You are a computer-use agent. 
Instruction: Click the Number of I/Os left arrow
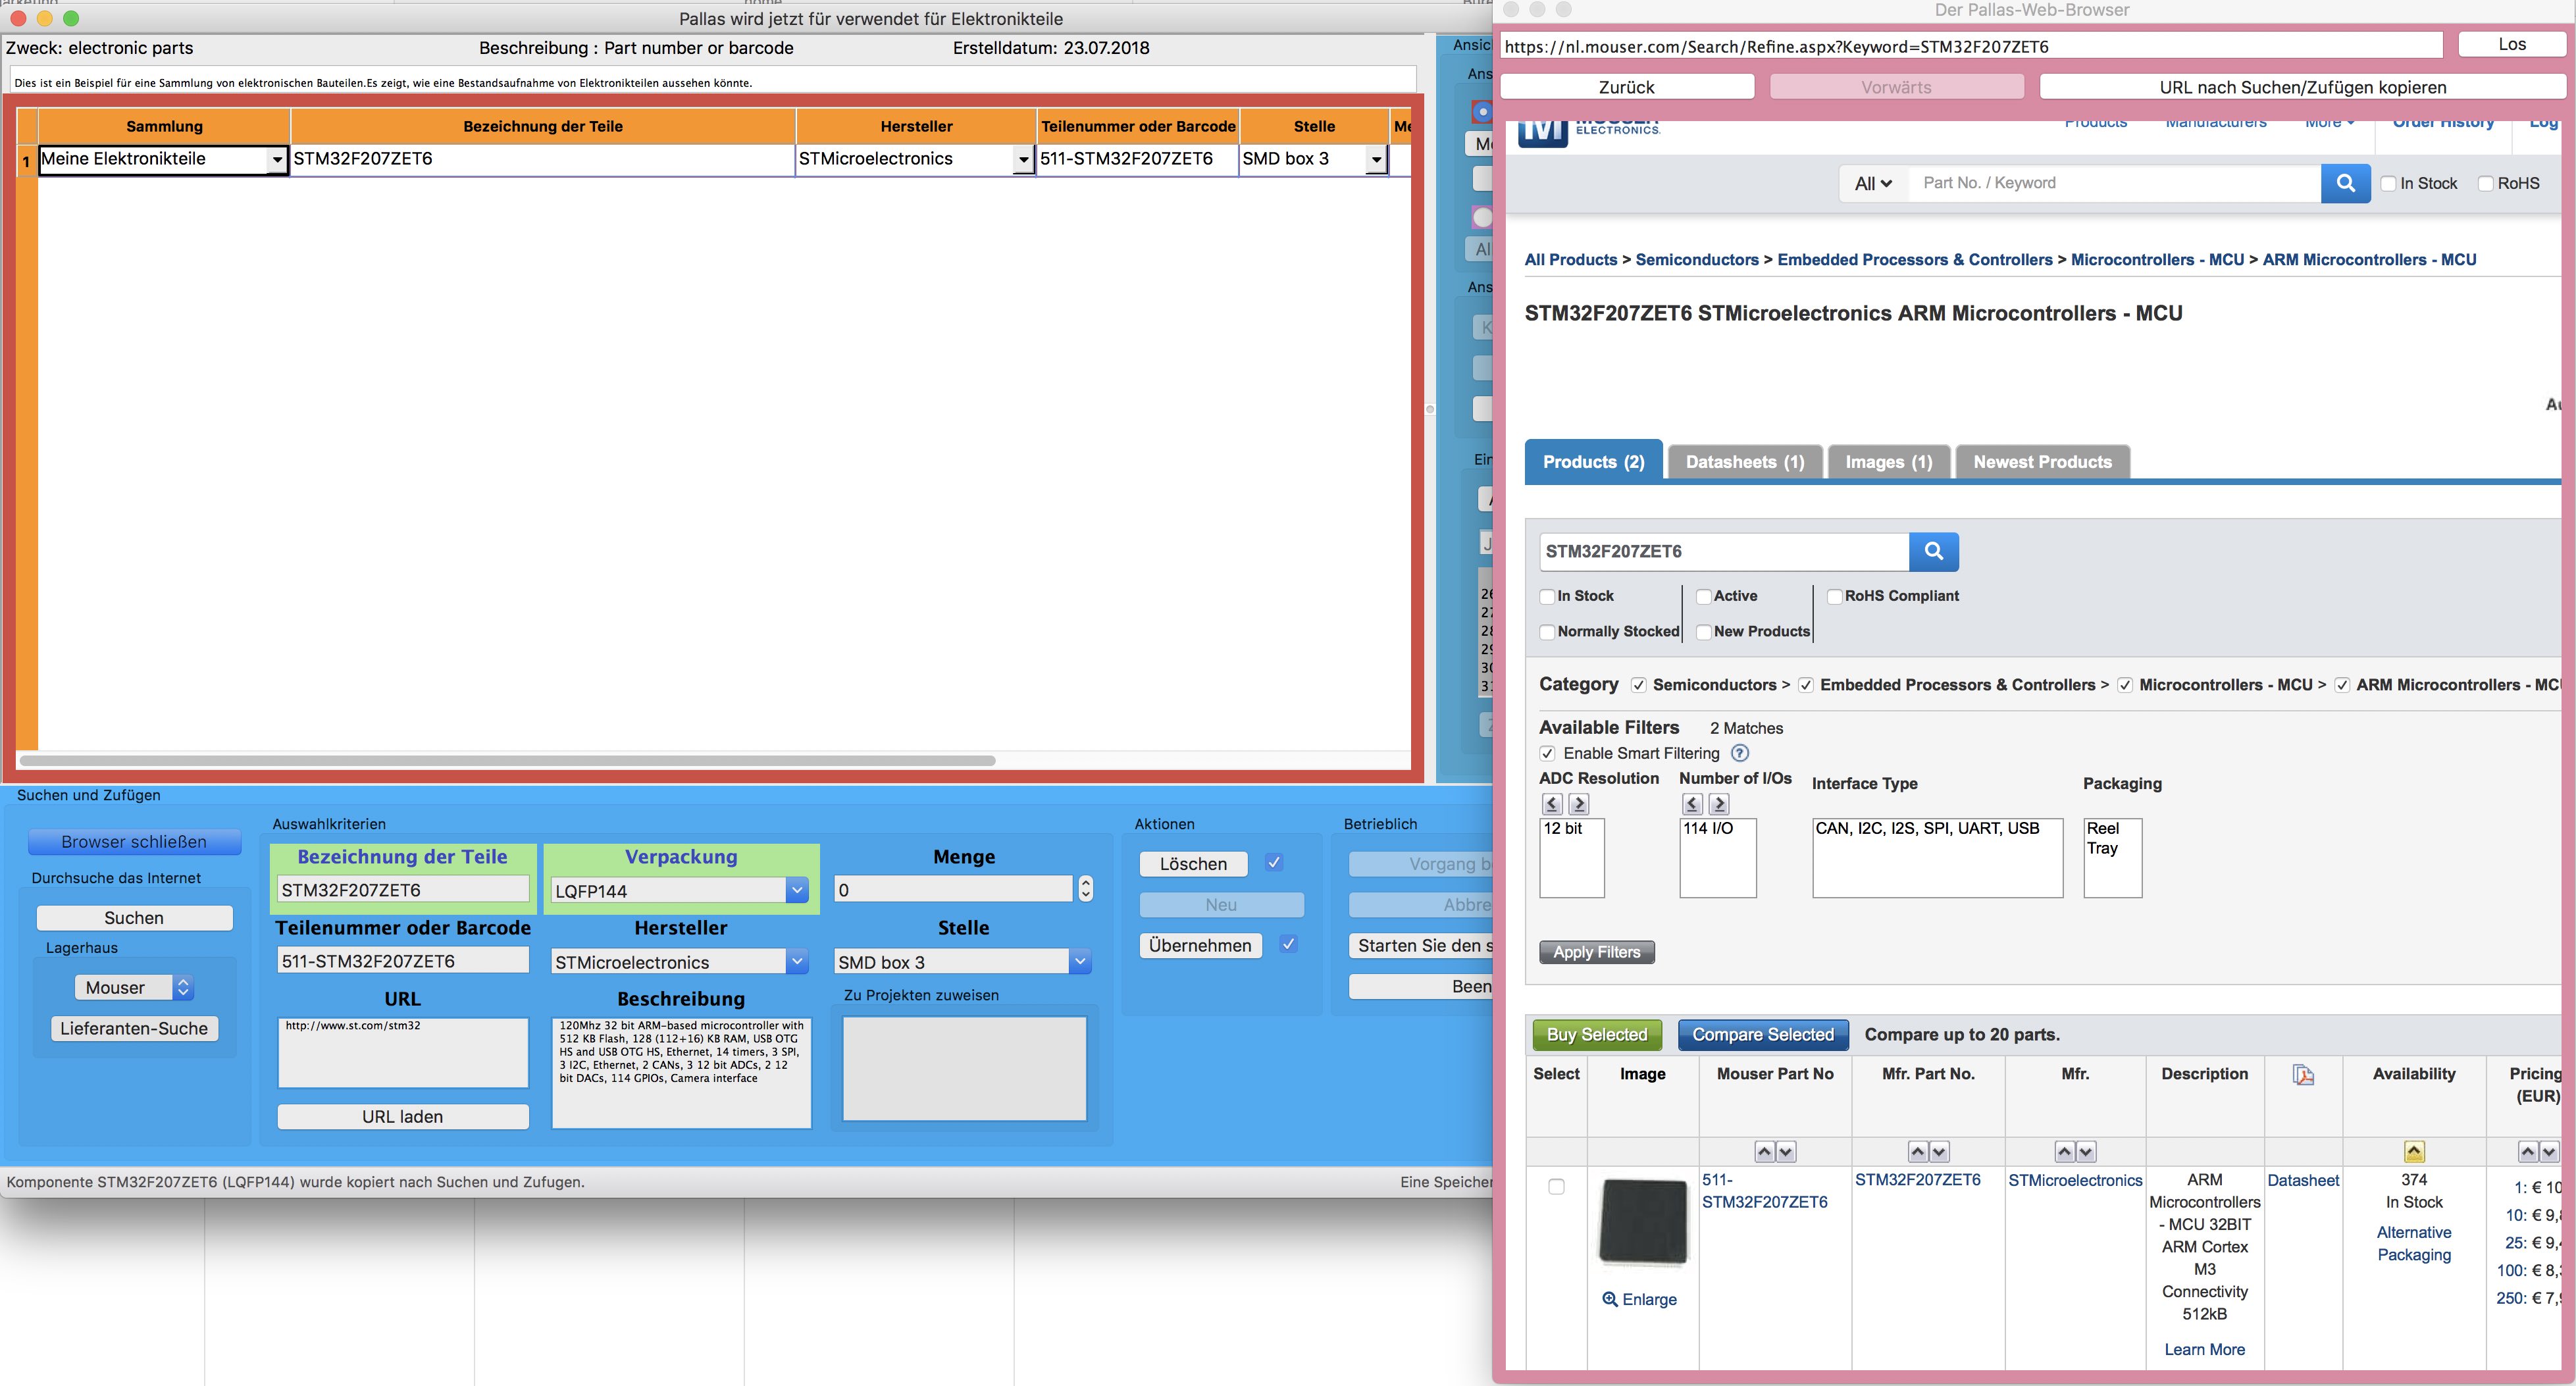(x=1692, y=803)
